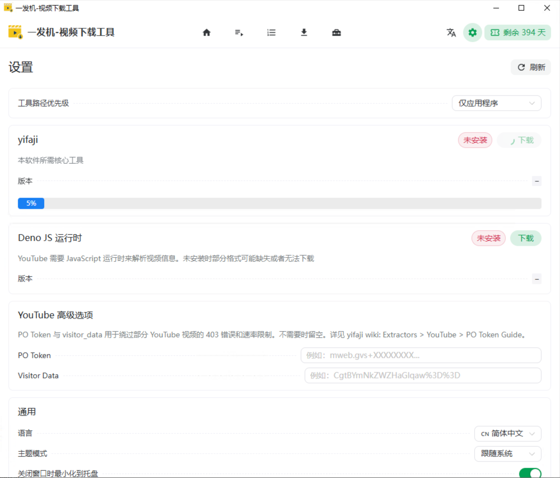Open the downloads icon in navbar
560x478 pixels.
pyautogui.click(x=304, y=33)
